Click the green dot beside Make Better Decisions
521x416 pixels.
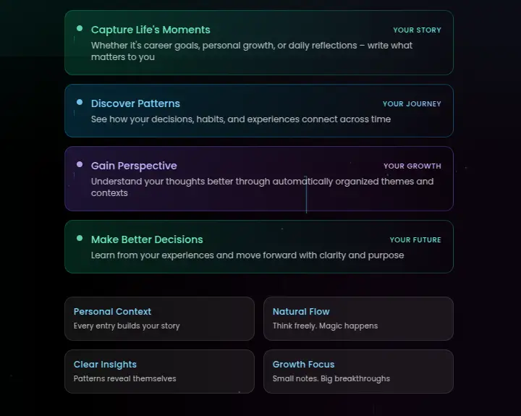point(80,238)
